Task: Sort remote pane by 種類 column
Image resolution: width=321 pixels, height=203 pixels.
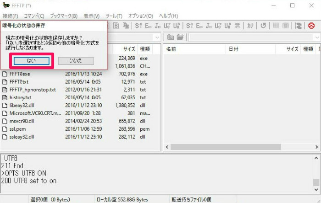Action: (308, 49)
